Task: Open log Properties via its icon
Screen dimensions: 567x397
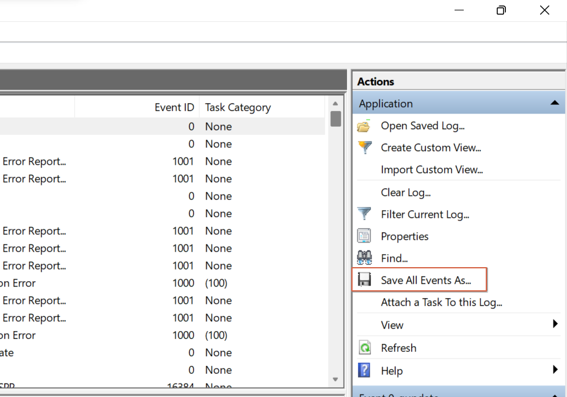Action: [x=365, y=236]
